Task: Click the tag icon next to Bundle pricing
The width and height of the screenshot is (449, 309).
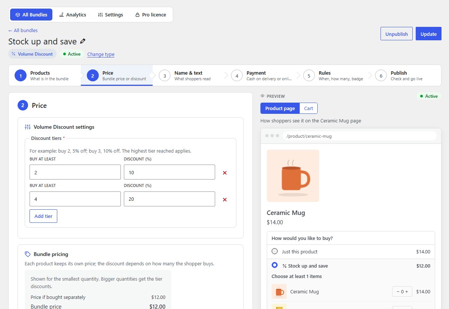Action: [x=28, y=254]
